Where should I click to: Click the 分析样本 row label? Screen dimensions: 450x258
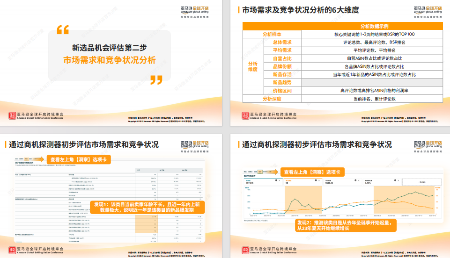[272, 34]
